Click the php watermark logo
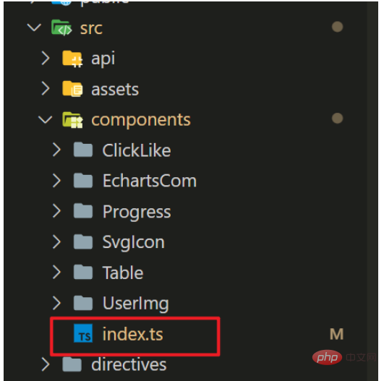The height and width of the screenshot is (381, 384). pyautogui.click(x=327, y=357)
